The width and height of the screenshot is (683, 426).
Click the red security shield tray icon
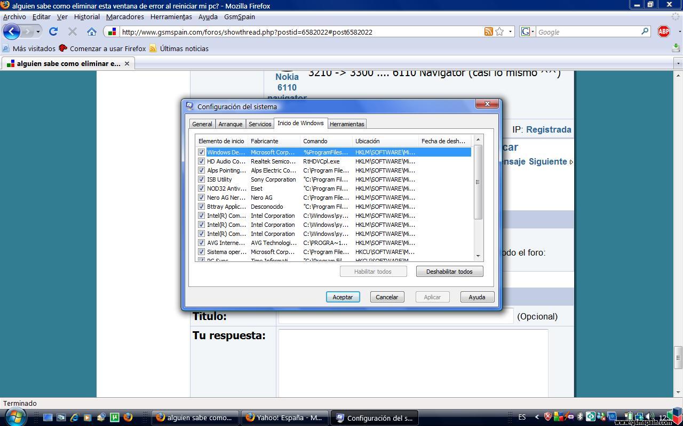point(547,417)
